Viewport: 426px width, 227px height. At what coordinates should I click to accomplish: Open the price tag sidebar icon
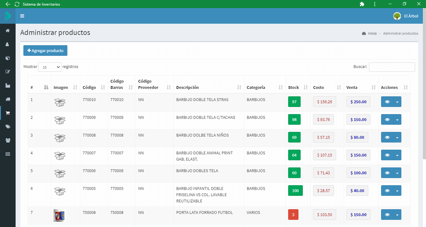pos(7,127)
